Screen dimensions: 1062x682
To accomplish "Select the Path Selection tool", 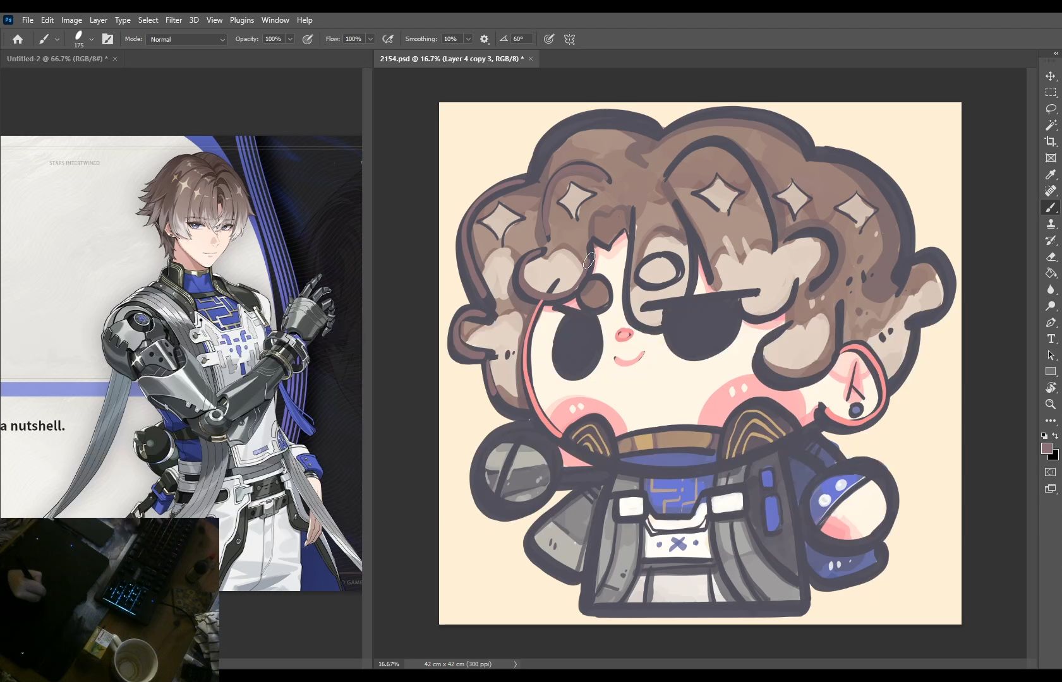I will pyautogui.click(x=1051, y=355).
